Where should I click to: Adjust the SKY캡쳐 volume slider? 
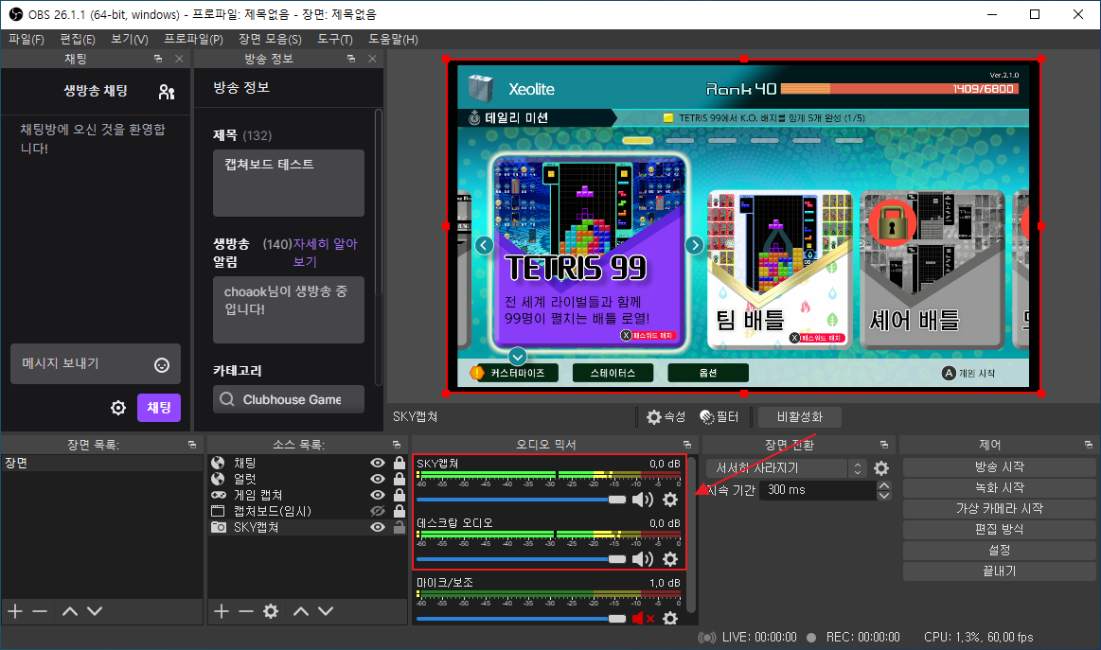(x=521, y=500)
